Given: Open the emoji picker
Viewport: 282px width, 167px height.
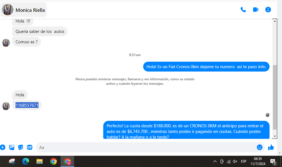Looking at the screenshot, I should (x=260, y=147).
